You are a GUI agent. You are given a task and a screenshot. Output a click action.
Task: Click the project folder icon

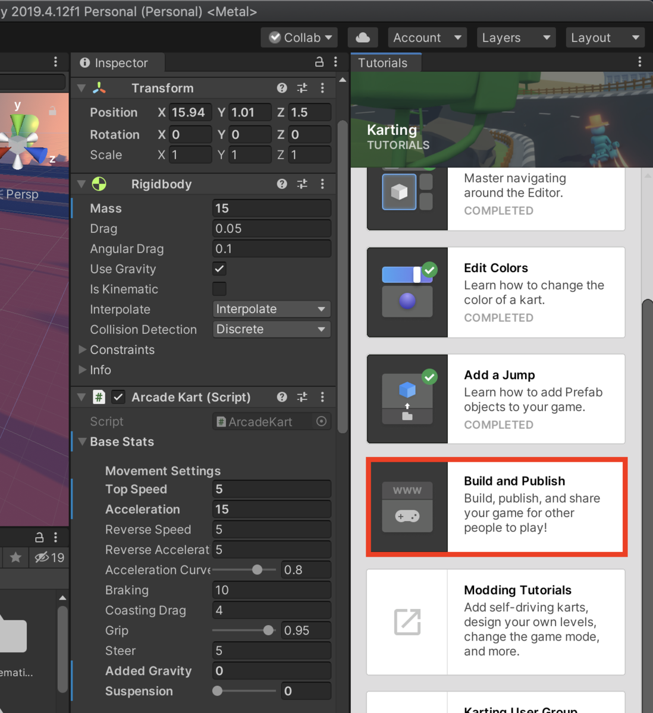pyautogui.click(x=13, y=634)
